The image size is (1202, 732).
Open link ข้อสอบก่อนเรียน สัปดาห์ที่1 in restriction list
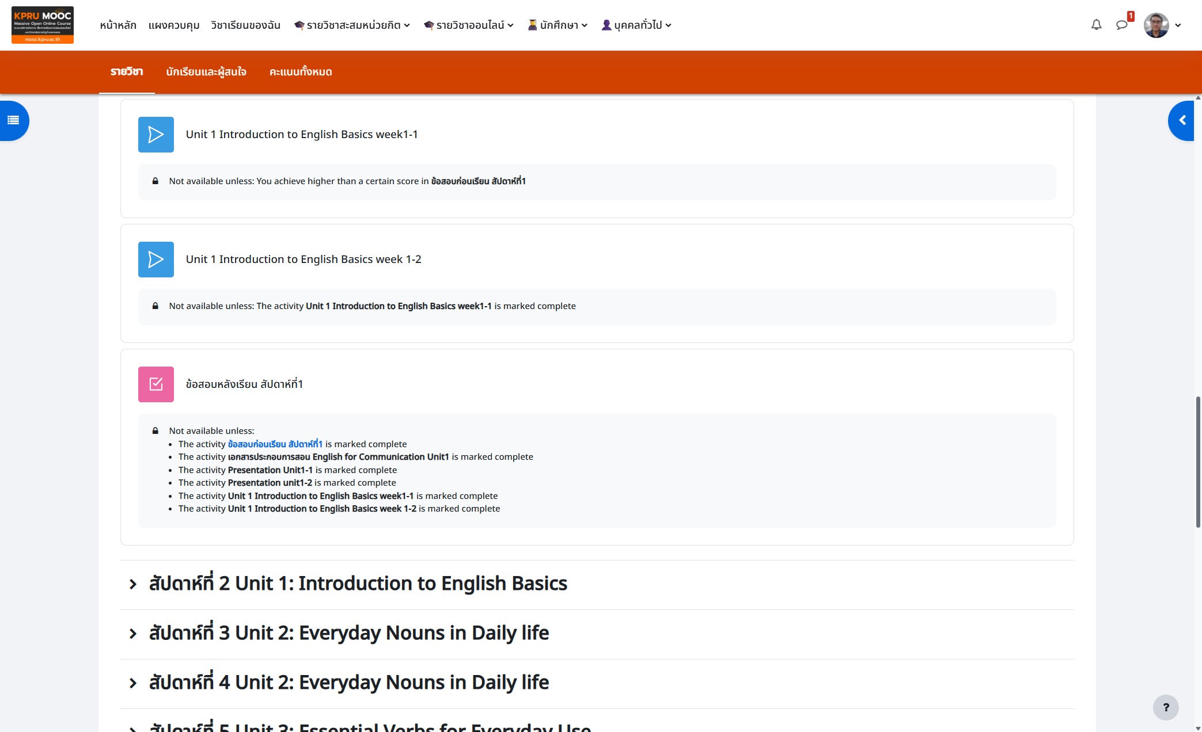coord(275,444)
